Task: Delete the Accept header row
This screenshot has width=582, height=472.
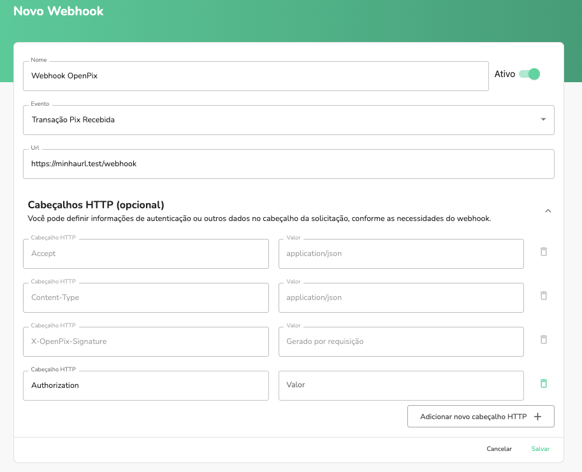Action: (543, 252)
